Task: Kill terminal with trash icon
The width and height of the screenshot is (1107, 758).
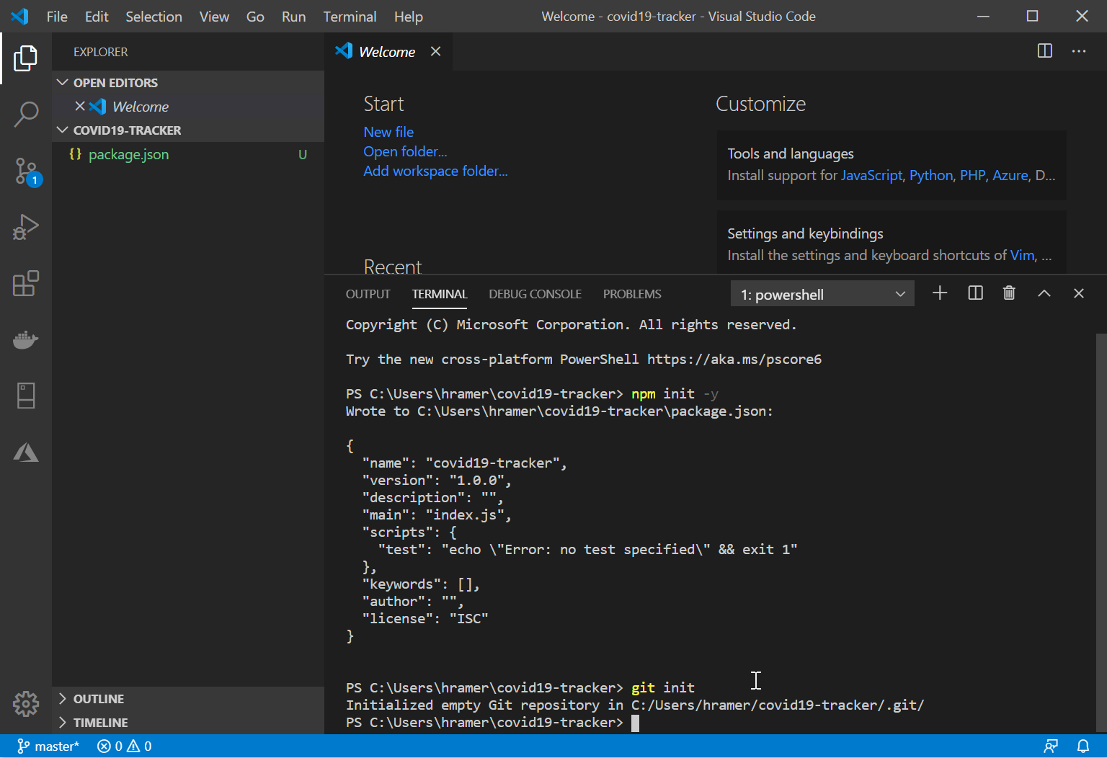Action: tap(1009, 293)
